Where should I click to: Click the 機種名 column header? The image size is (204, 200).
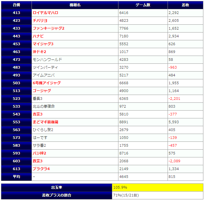click(x=75, y=5)
